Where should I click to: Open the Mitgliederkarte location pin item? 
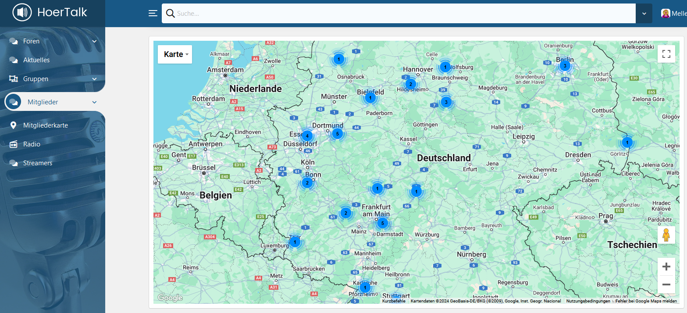tap(45, 125)
